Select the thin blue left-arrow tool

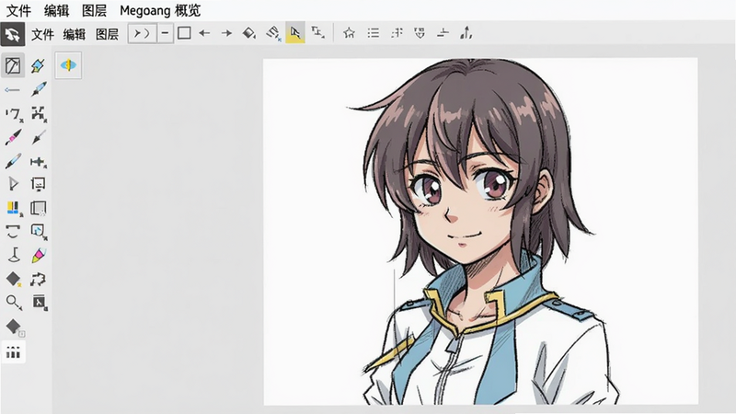click(x=12, y=89)
